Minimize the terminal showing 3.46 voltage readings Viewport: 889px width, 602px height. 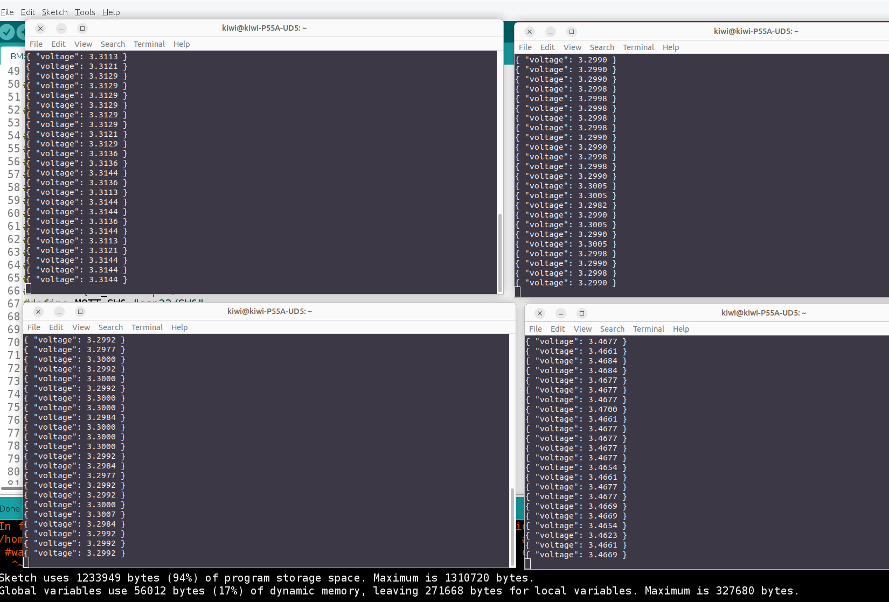(x=561, y=313)
